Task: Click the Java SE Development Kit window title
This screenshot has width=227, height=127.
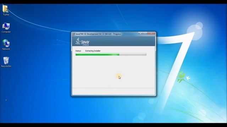Action: pyautogui.click(x=98, y=34)
